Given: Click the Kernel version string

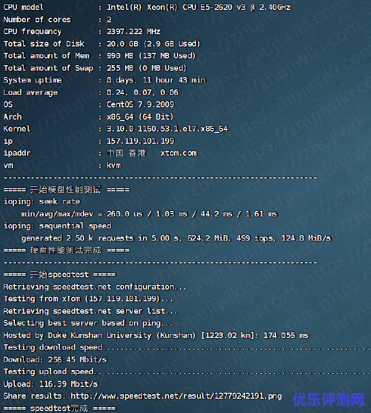Looking at the screenshot, I should coord(167,129).
